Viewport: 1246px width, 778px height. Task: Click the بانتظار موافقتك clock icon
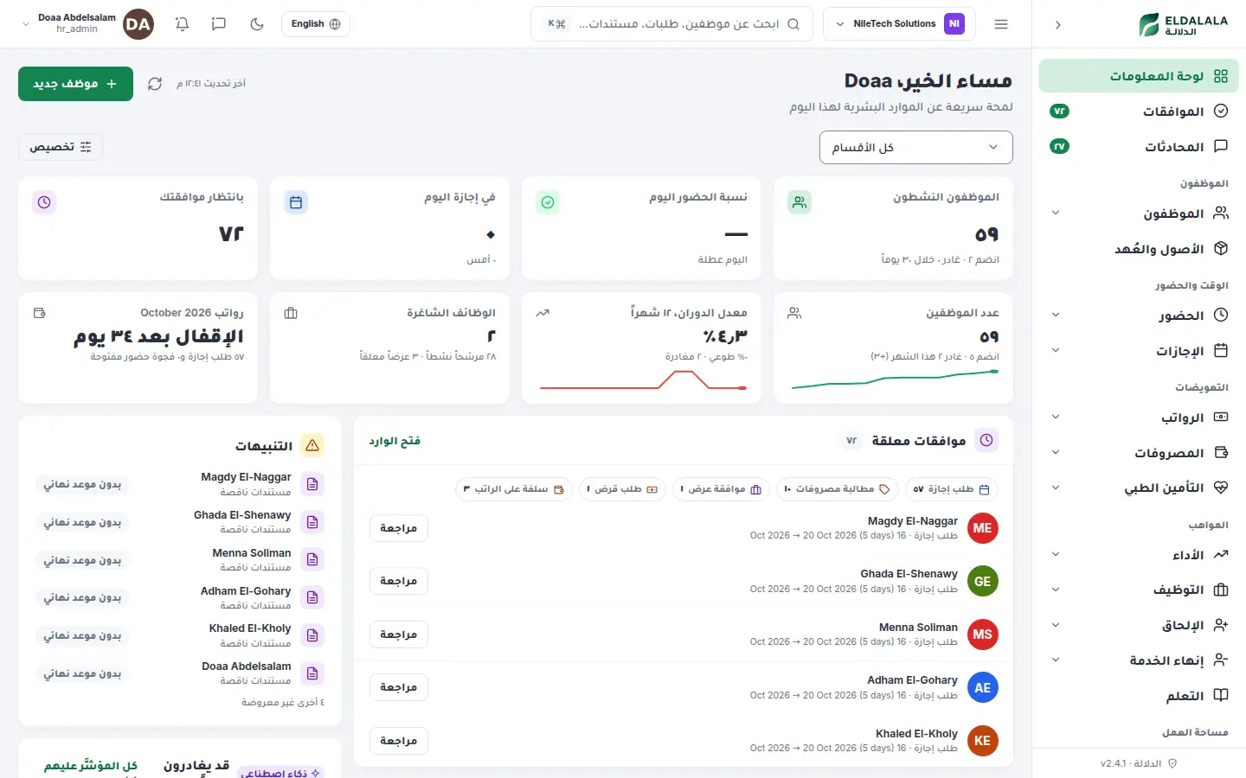point(44,202)
